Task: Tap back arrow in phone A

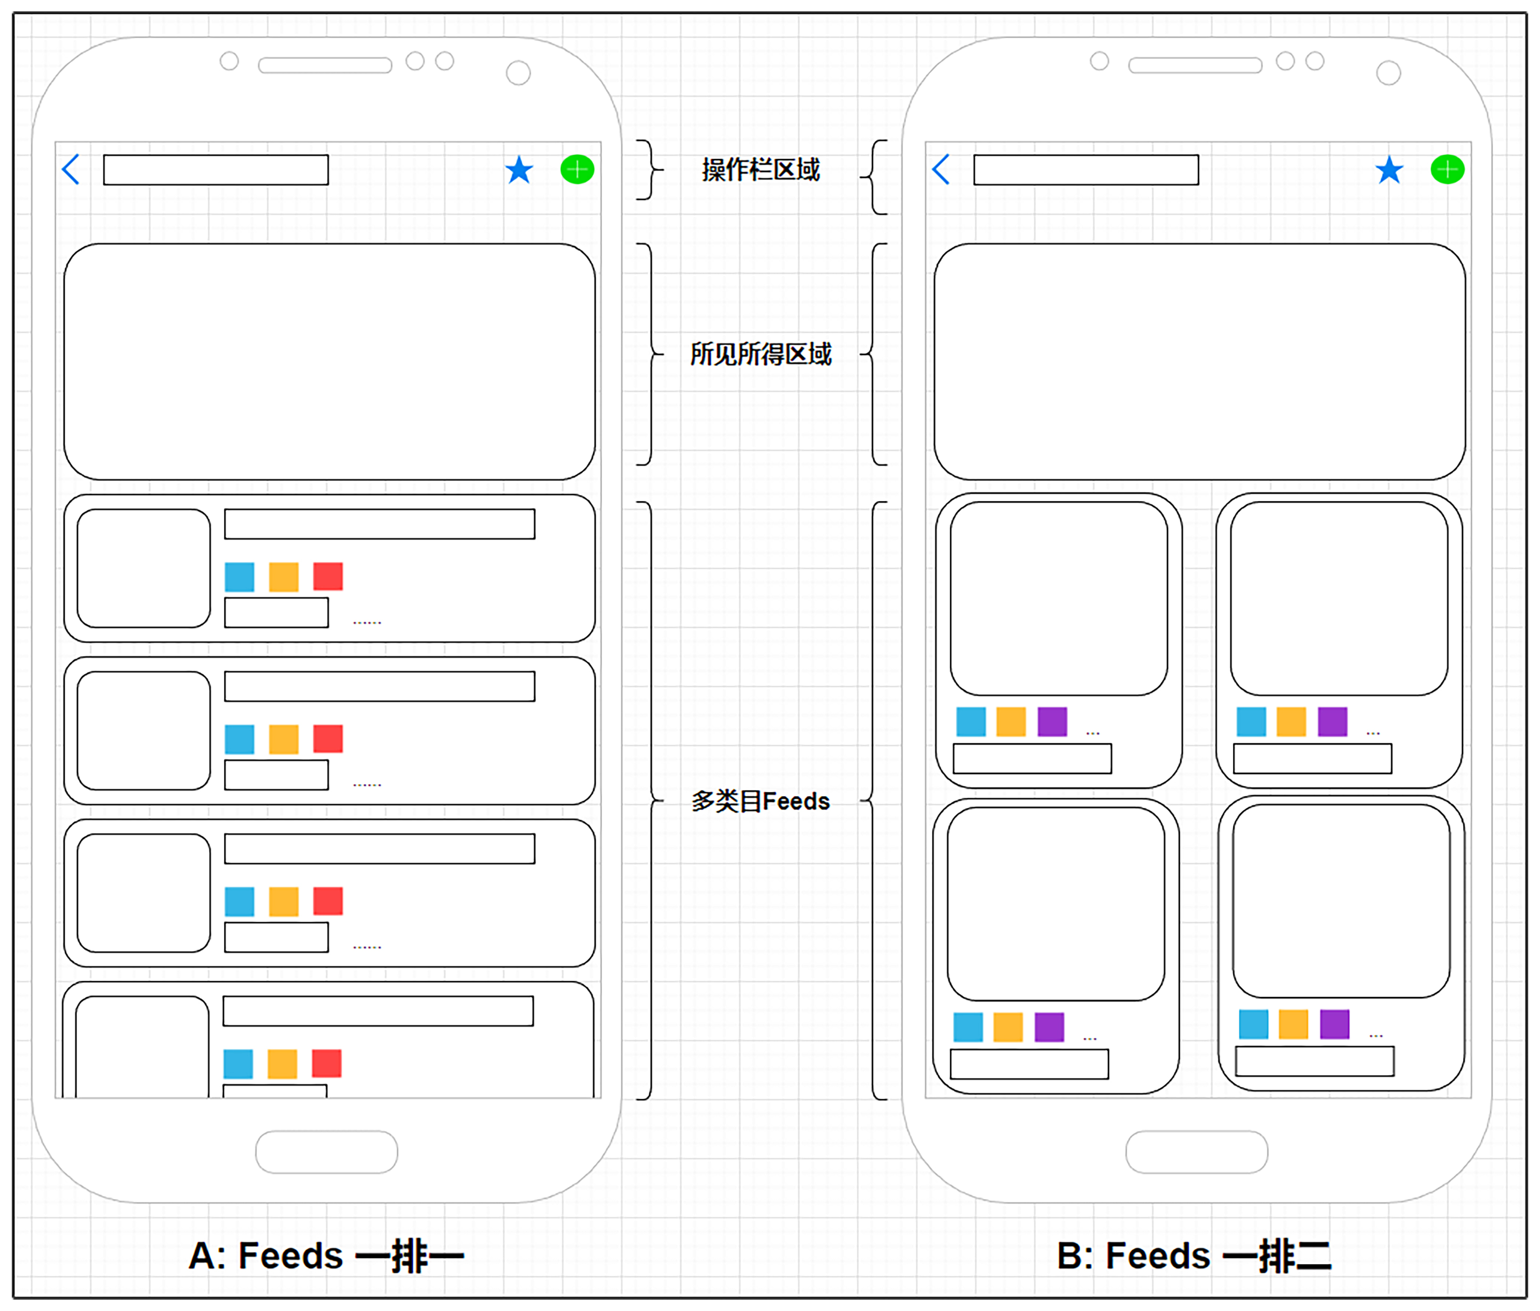Action: (71, 169)
